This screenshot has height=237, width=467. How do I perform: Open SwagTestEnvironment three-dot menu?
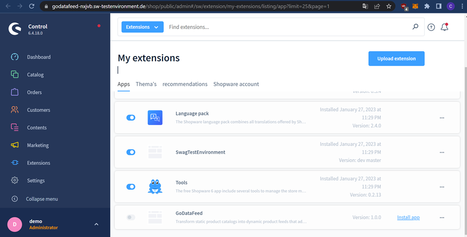click(442, 152)
